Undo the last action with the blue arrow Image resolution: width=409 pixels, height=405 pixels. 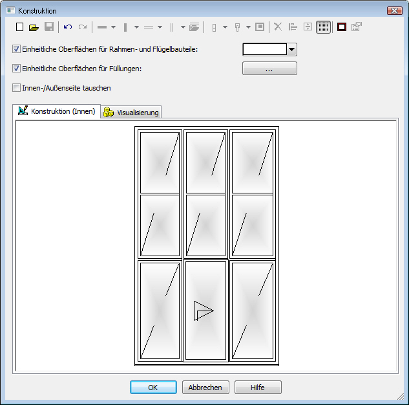click(x=68, y=27)
